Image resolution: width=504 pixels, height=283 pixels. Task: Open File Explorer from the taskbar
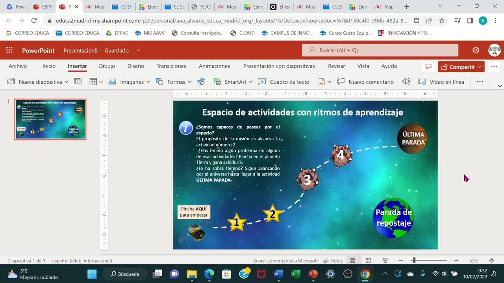pyautogui.click(x=192, y=274)
